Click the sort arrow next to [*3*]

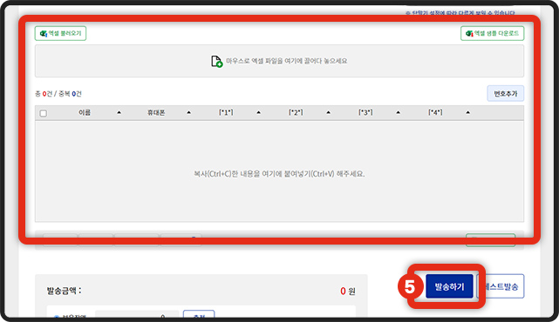click(399, 112)
